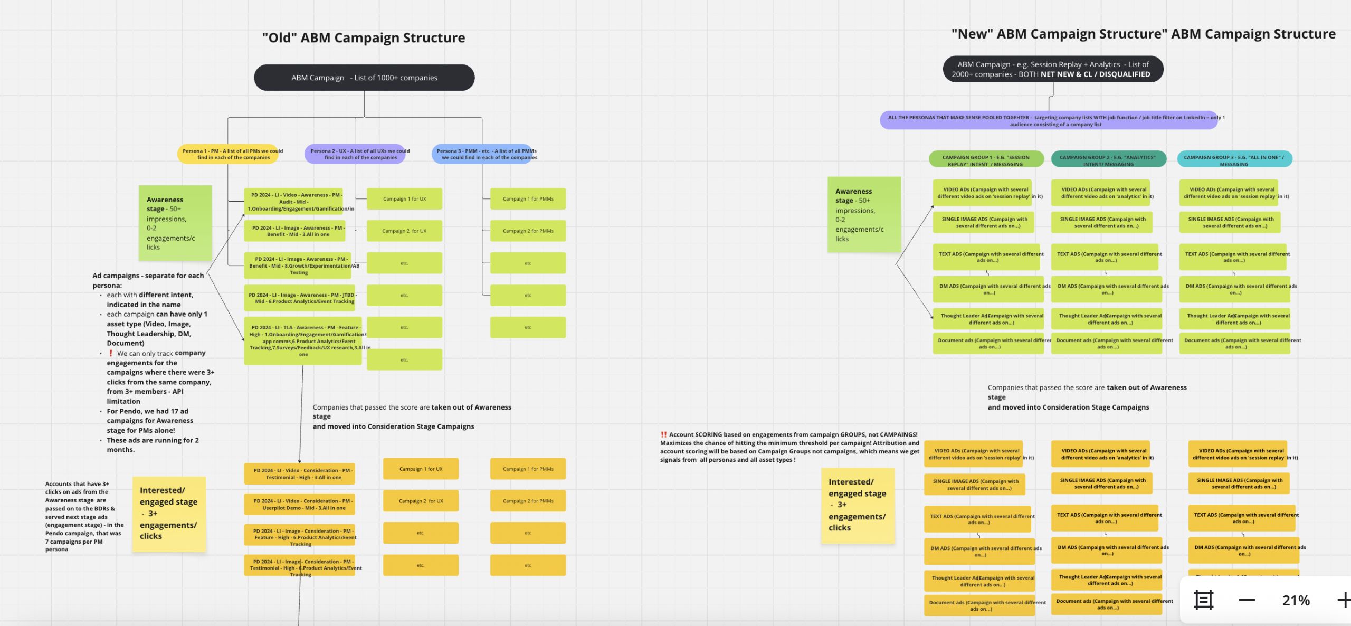This screenshot has width=1351, height=626.
Task: Select the "Campaign 2 for PMMs" green box
Action: click(528, 231)
